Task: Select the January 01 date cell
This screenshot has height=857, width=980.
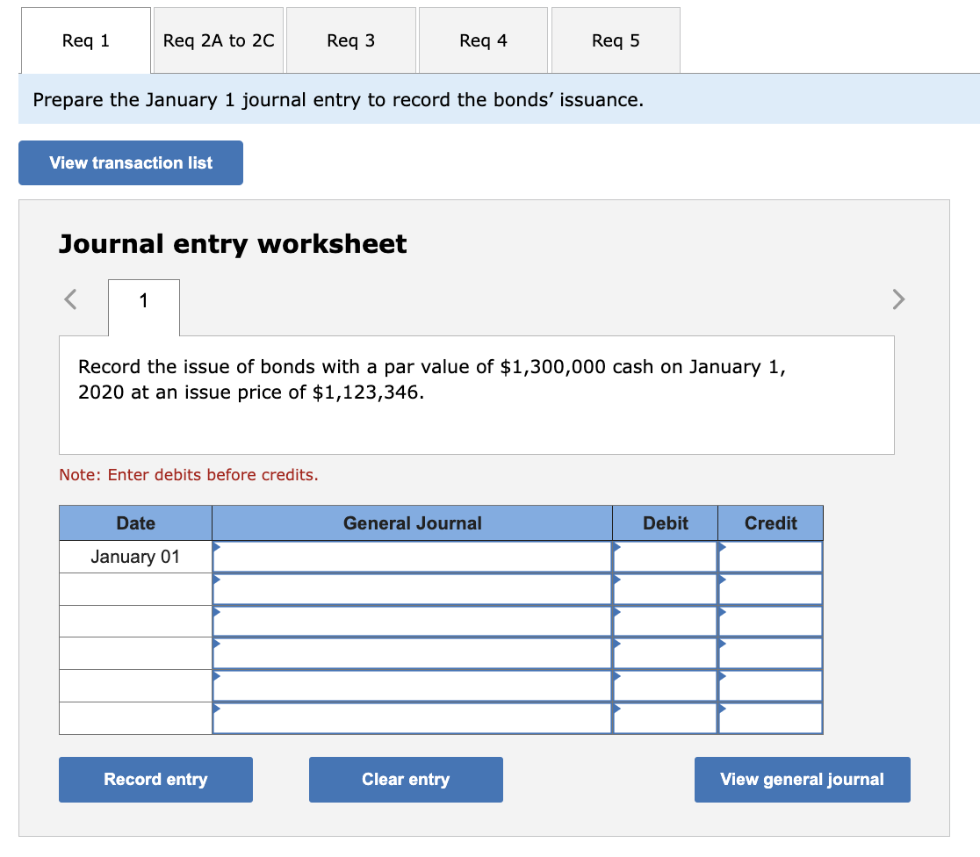Action: click(x=135, y=557)
